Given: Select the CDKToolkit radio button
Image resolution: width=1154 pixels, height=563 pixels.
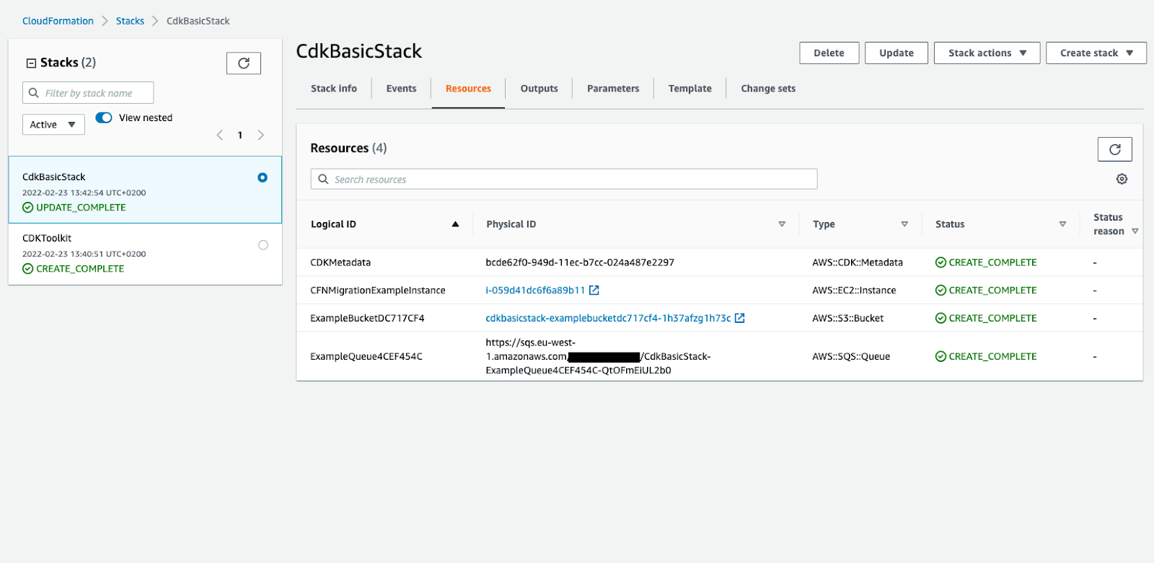Looking at the screenshot, I should pos(263,245).
